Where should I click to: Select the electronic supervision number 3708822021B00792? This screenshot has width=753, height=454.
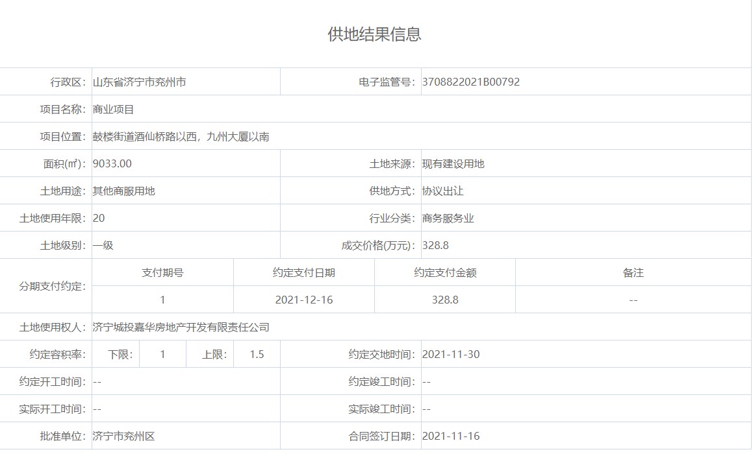(470, 82)
